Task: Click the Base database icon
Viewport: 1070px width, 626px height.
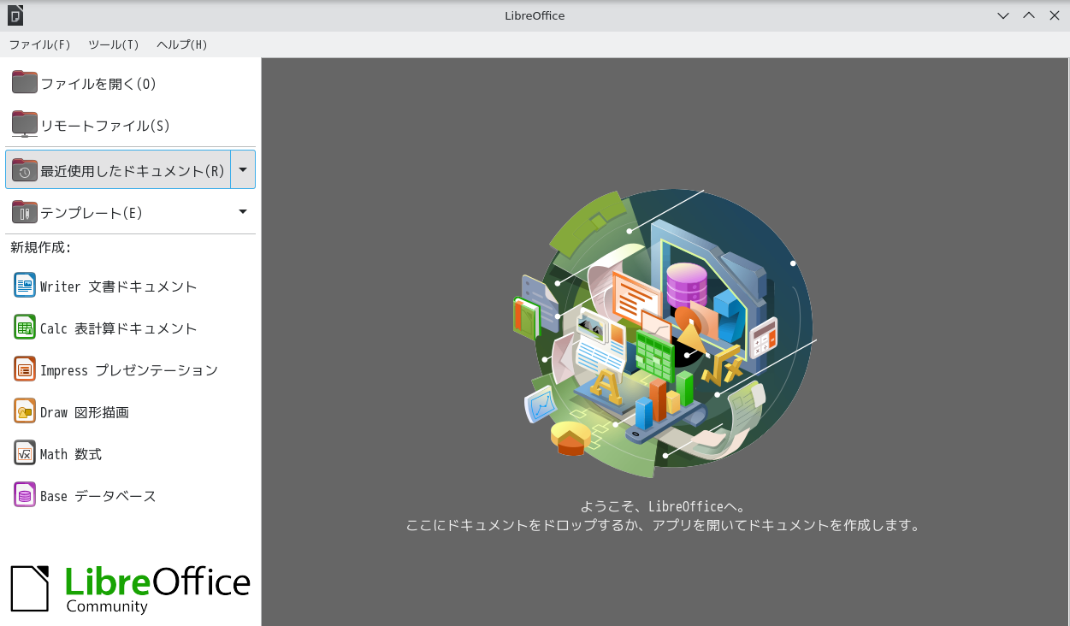Action: click(25, 495)
